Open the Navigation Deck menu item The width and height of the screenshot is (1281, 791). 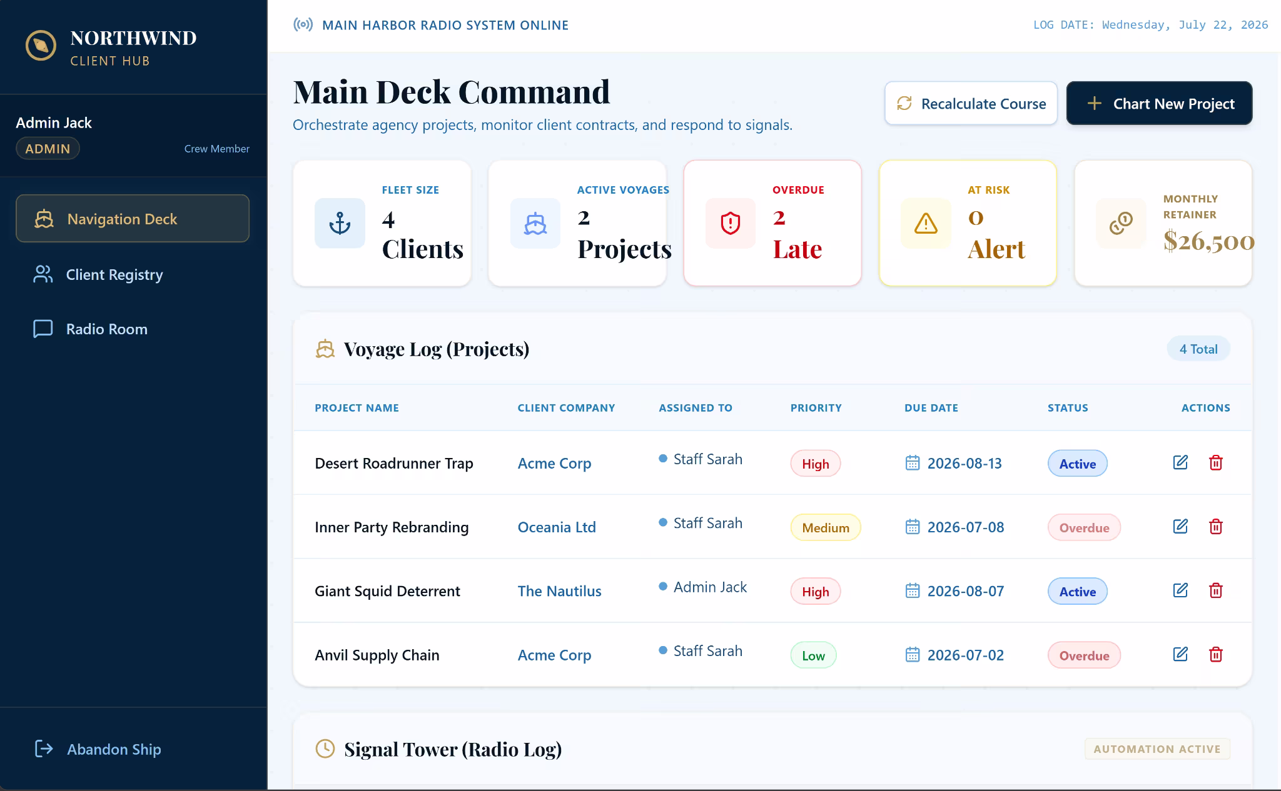133,218
